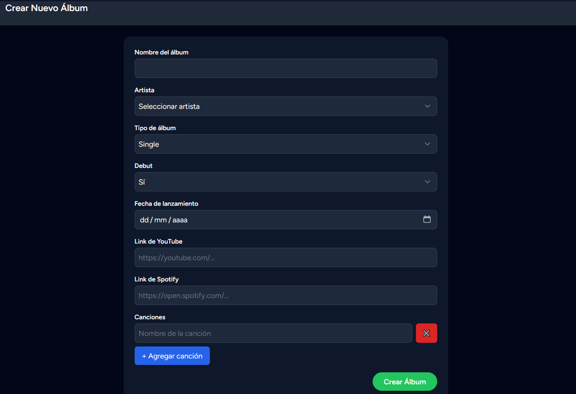
Task: Open the Seleccionar artista dropdown
Action: pos(285,106)
